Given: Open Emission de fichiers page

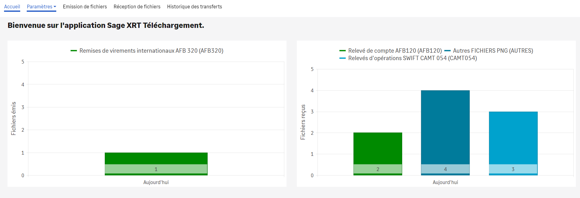Looking at the screenshot, I should click(85, 7).
